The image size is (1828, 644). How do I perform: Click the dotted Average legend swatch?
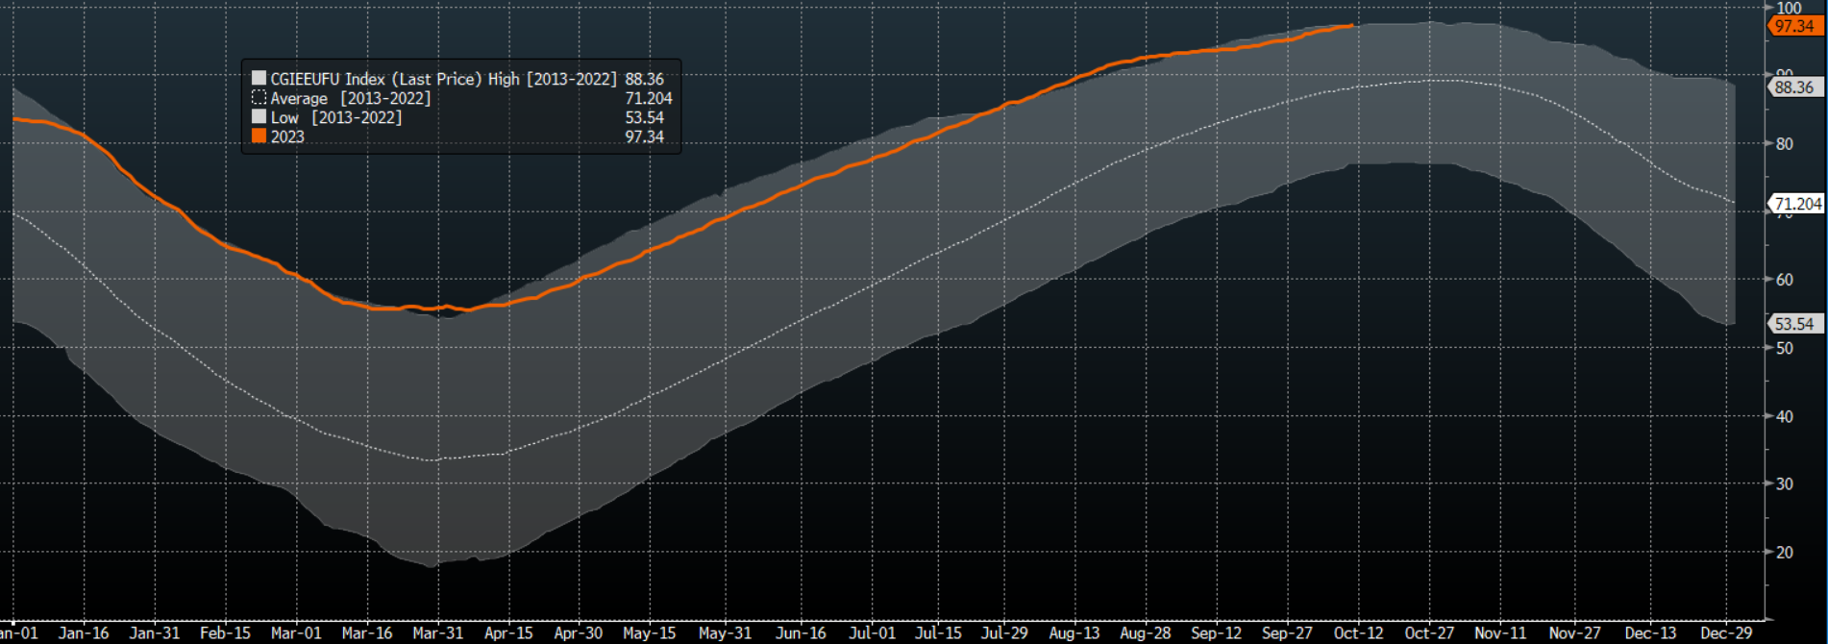(259, 97)
